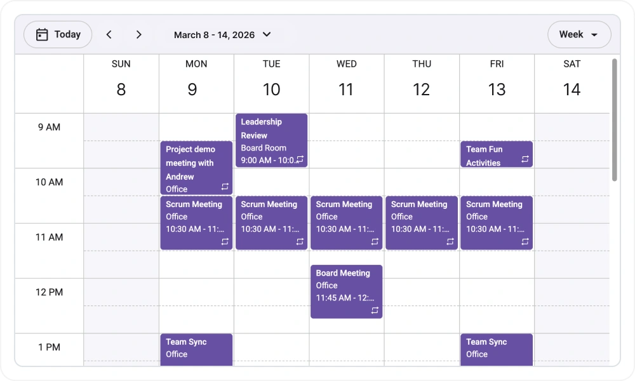
Task: Select Monday's Team Sync event
Action: point(196,348)
